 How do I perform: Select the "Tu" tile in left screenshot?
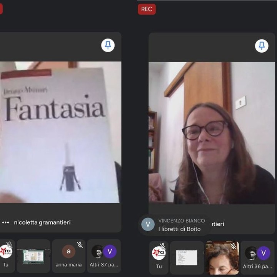click(7, 256)
